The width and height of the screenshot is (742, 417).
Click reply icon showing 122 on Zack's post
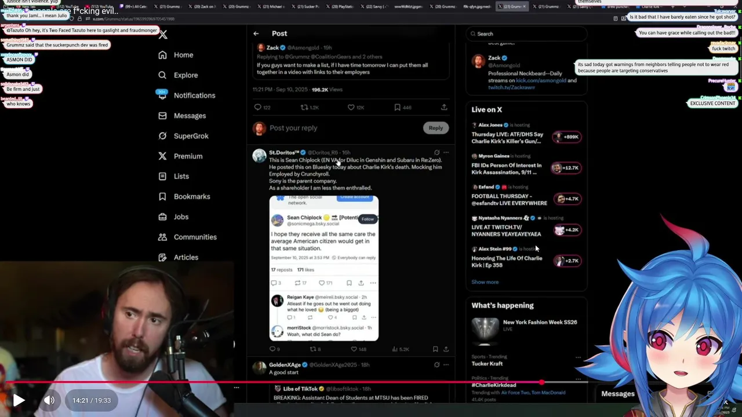click(x=257, y=107)
